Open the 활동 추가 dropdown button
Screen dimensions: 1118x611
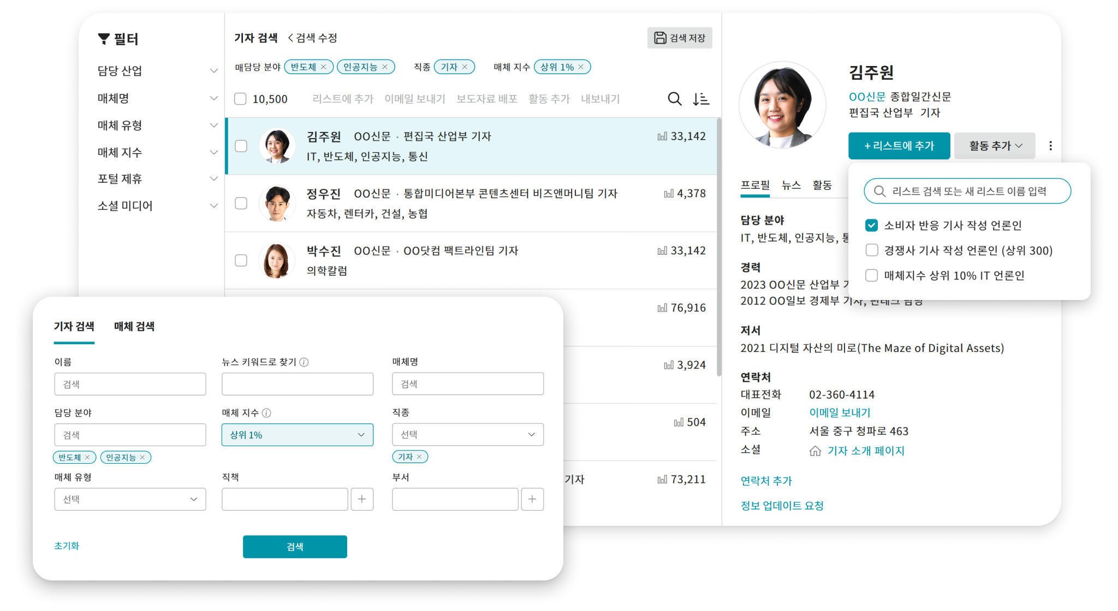pyautogui.click(x=995, y=146)
